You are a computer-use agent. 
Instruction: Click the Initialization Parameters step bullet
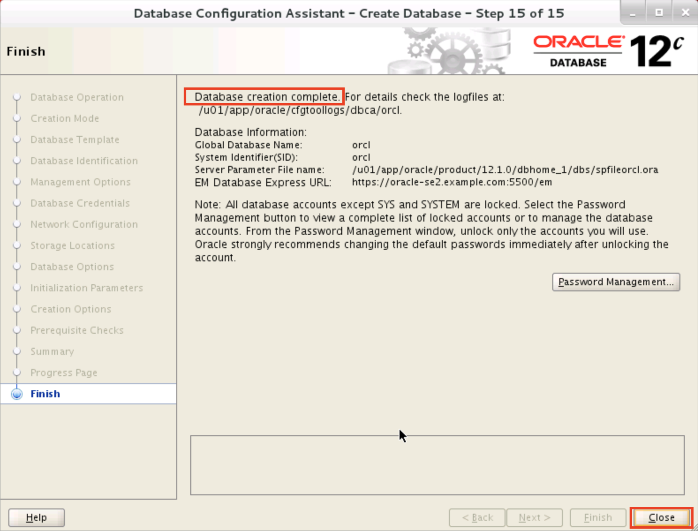coord(17,288)
